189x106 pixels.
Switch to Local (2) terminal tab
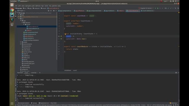click(34, 73)
